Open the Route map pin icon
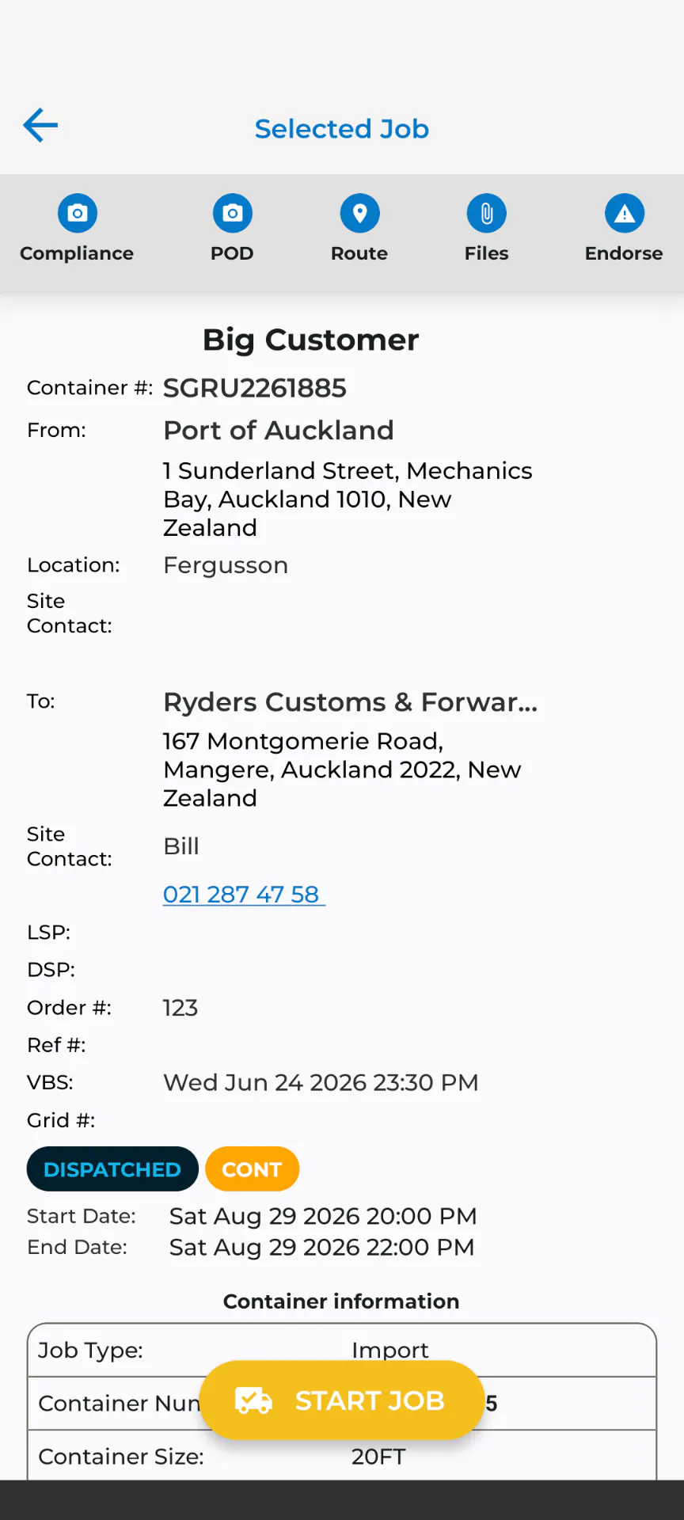The image size is (684, 1520). [x=359, y=213]
